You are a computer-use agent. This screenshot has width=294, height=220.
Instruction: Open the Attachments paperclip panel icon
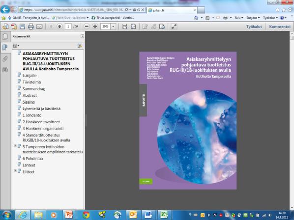coord(5,58)
